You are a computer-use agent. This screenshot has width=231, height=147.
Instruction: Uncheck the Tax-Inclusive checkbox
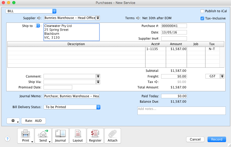[x=202, y=18]
